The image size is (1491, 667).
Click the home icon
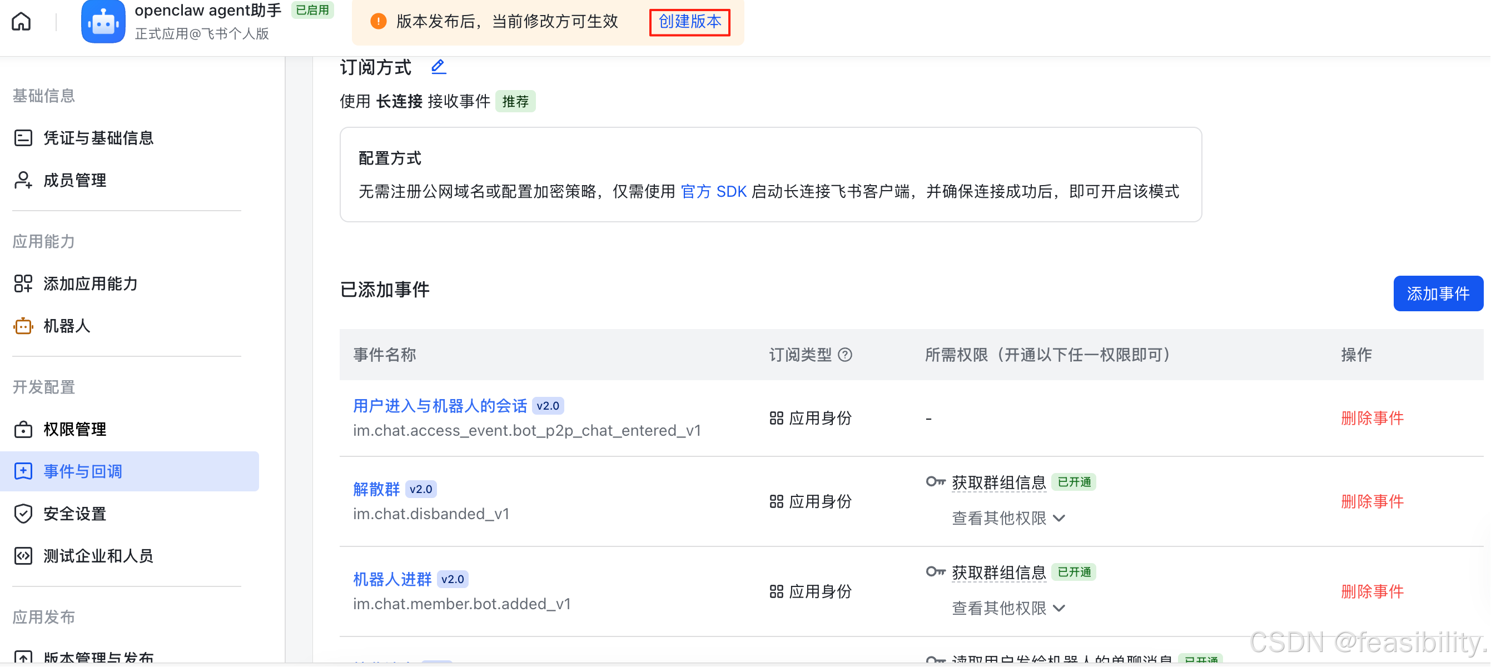pyautogui.click(x=21, y=21)
